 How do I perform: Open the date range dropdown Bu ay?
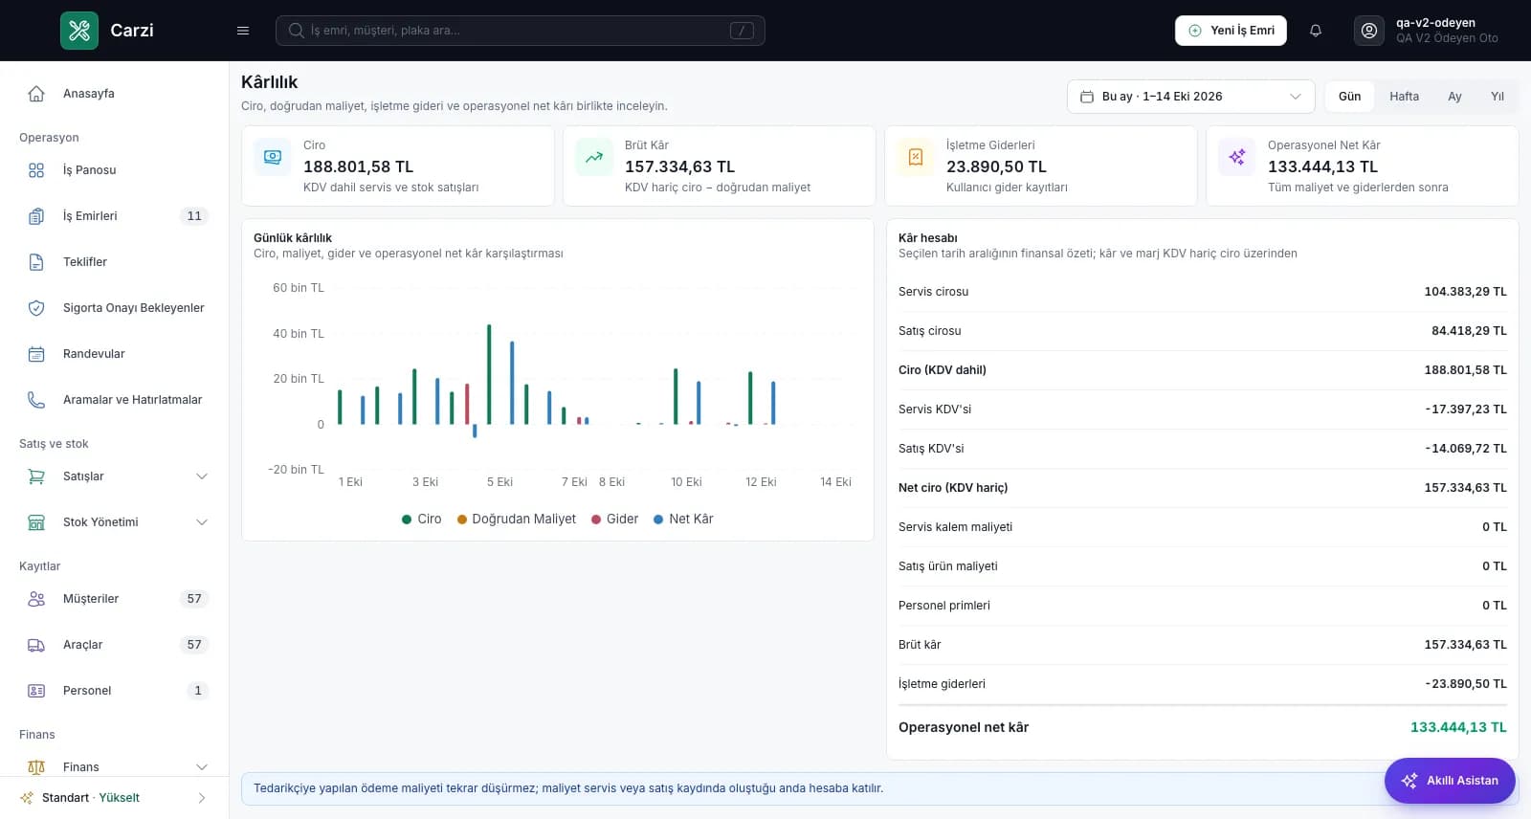click(1190, 97)
